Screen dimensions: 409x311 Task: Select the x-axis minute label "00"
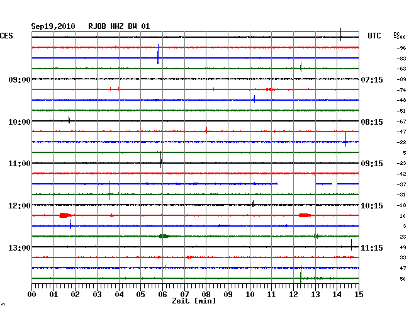point(32,295)
